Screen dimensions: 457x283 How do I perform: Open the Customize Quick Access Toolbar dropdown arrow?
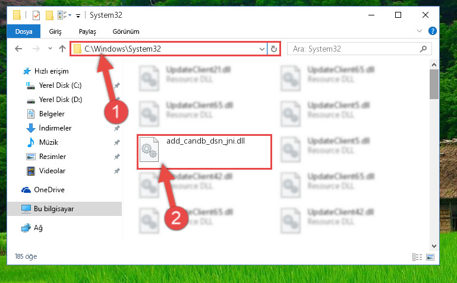(x=78, y=15)
